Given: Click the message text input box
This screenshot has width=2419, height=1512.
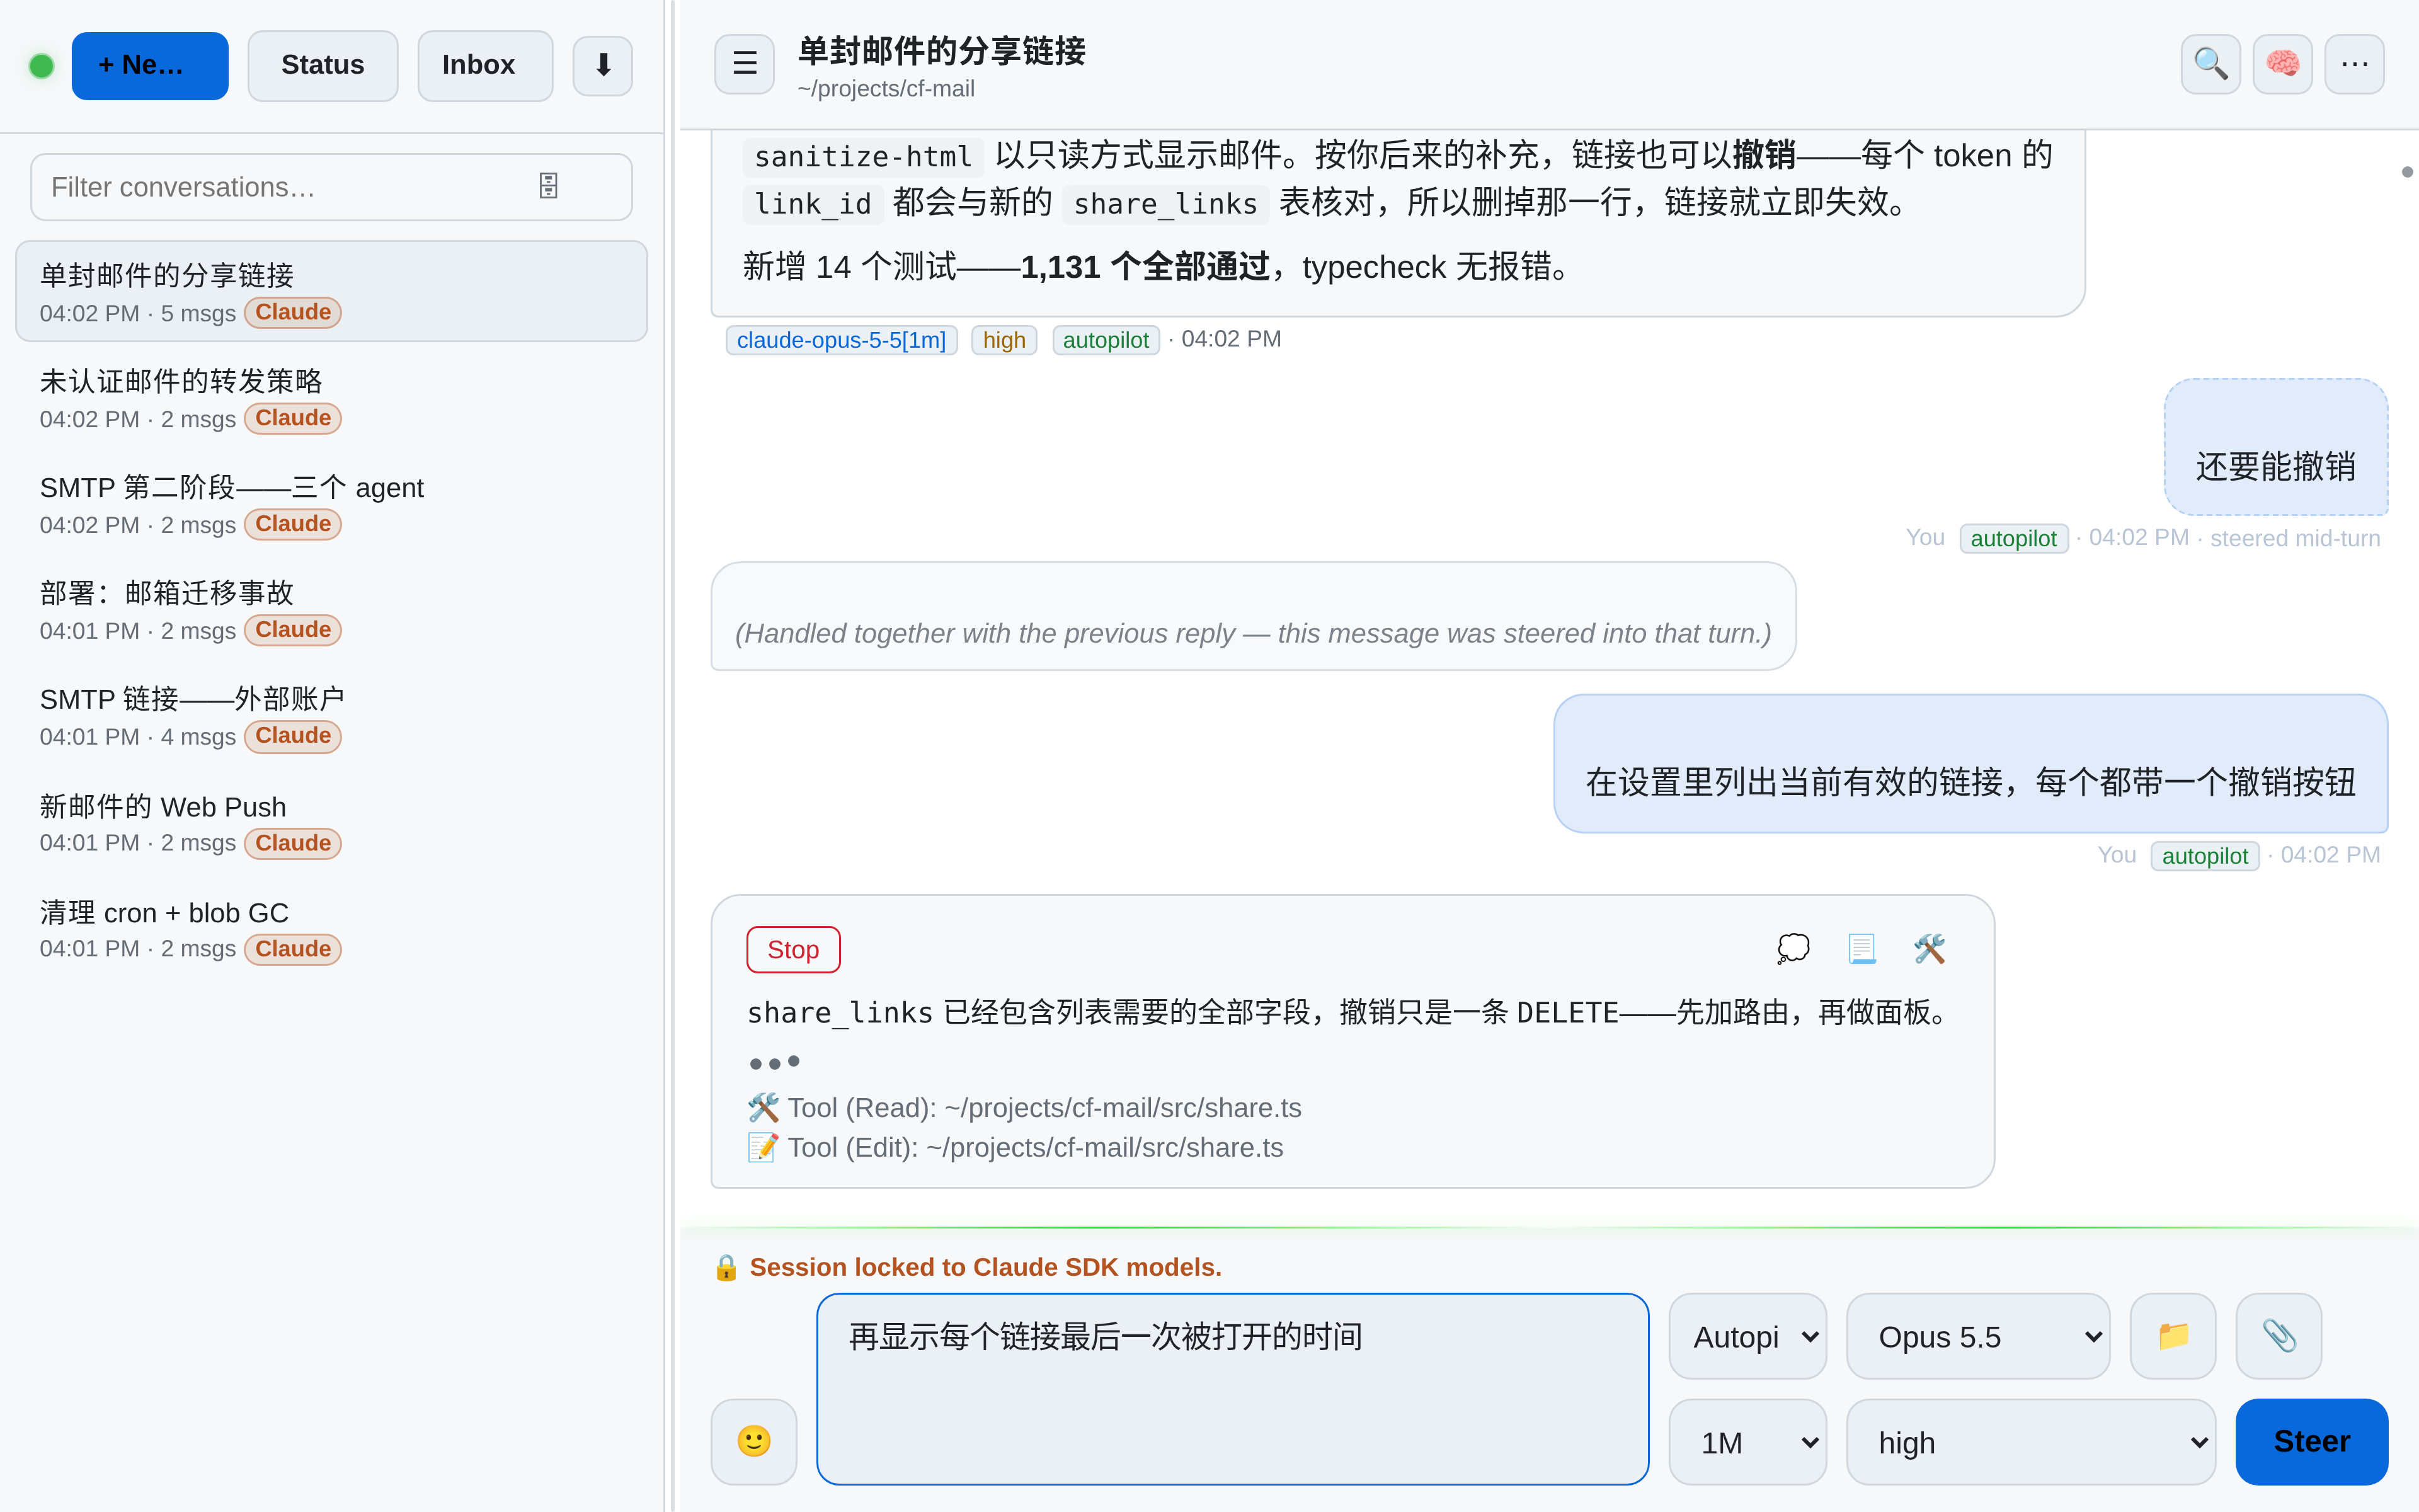Looking at the screenshot, I should (x=1232, y=1388).
